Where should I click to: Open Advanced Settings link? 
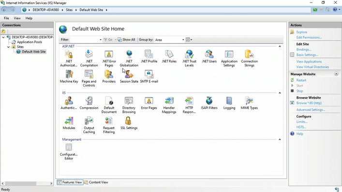(x=311, y=110)
